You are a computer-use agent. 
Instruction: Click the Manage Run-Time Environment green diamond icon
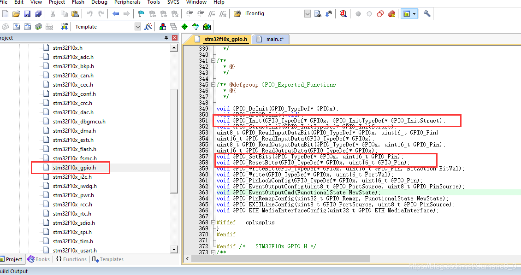(x=185, y=27)
